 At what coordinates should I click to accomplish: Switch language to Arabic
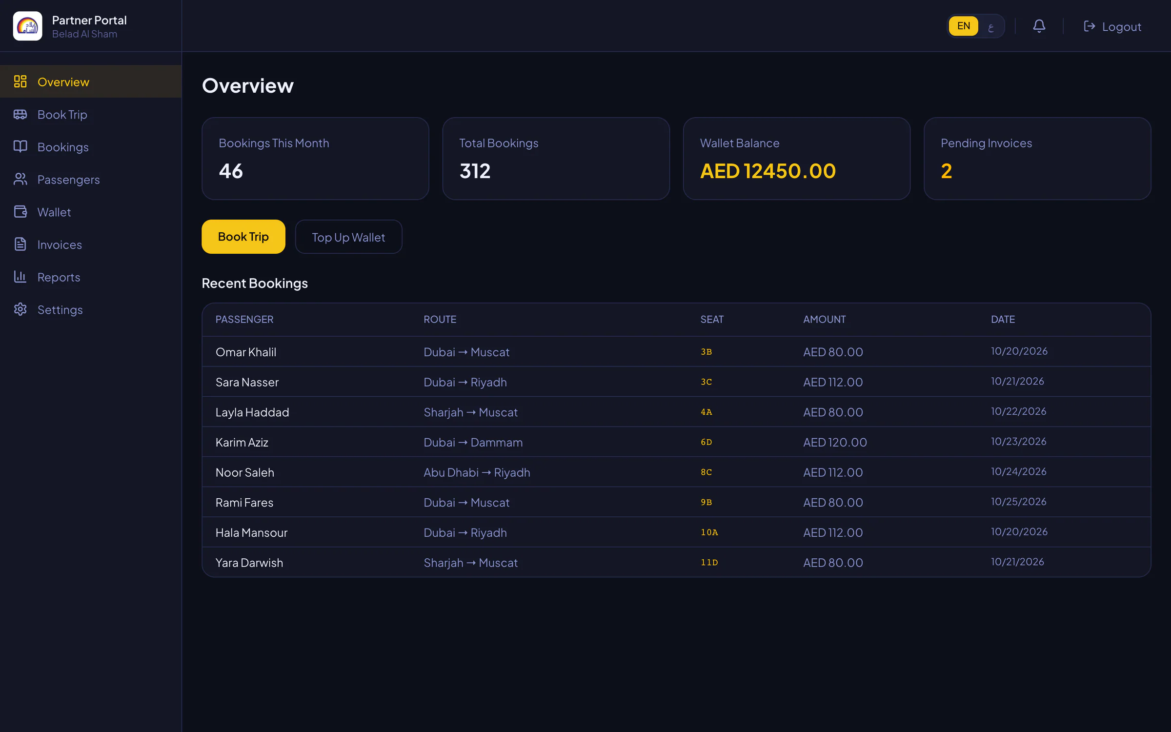pos(990,26)
